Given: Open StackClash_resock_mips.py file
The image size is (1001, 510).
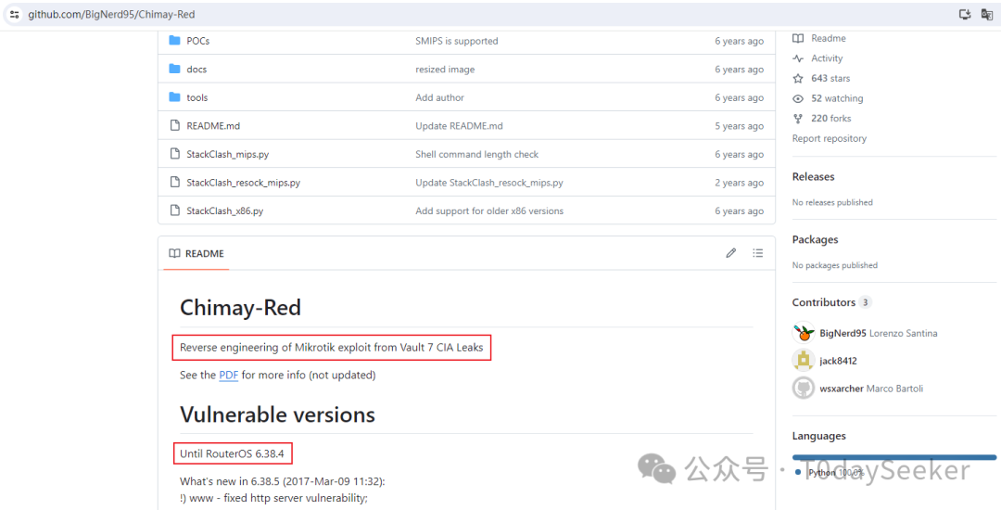Looking at the screenshot, I should (243, 183).
